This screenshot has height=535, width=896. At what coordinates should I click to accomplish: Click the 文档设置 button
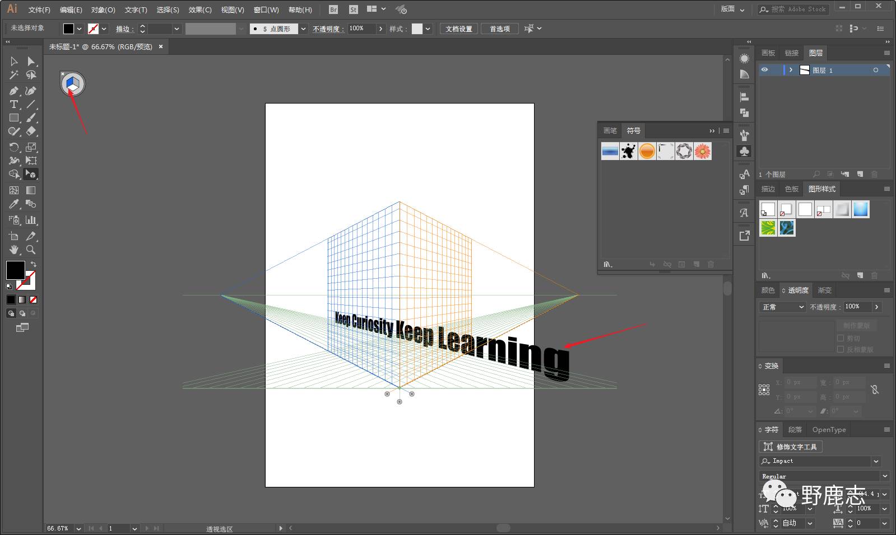(458, 29)
